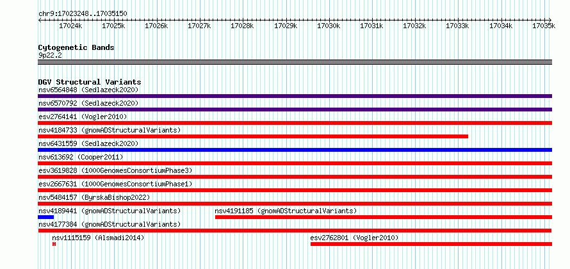
Task: Click the esv2762801 (Vogler2010) label
Action: point(354,238)
